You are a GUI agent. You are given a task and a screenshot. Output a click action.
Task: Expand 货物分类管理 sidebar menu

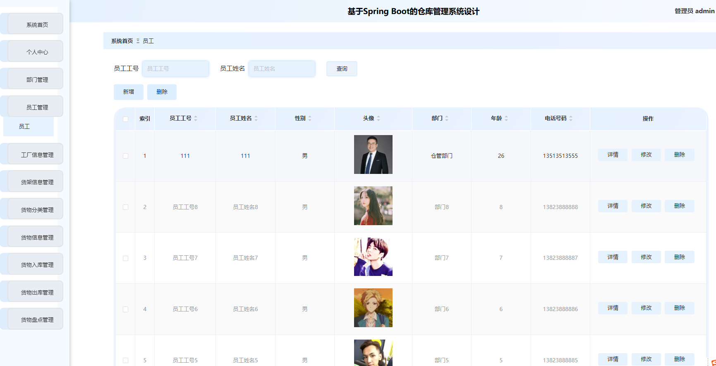click(x=36, y=209)
